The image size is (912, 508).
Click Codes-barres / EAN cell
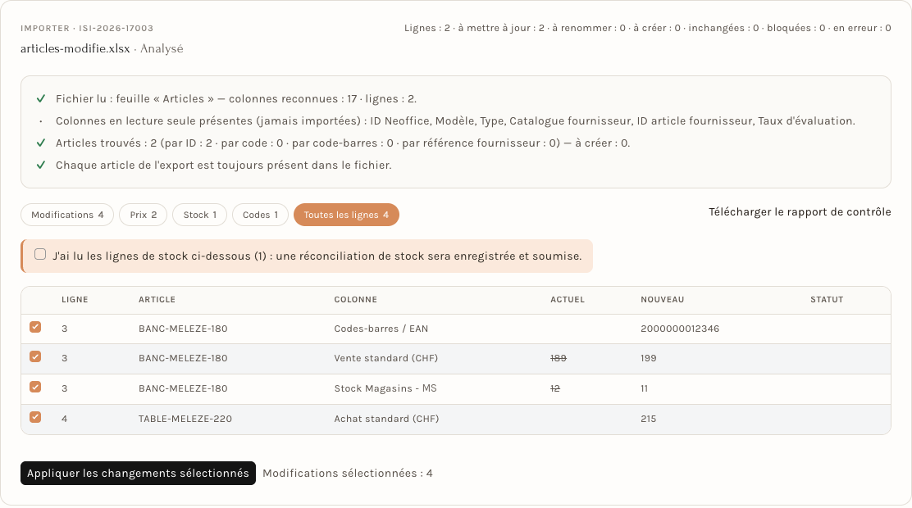[x=381, y=329]
